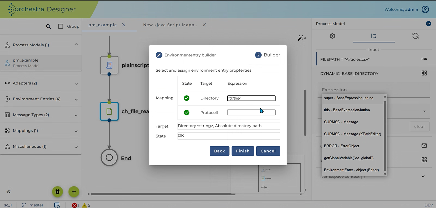Click the Target description field
The image size is (436, 208).
229,126
